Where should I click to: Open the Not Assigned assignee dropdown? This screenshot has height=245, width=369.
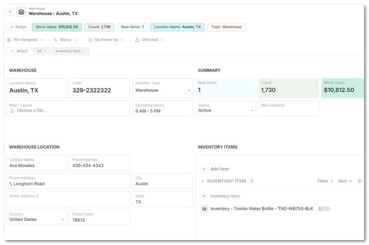click(25, 40)
